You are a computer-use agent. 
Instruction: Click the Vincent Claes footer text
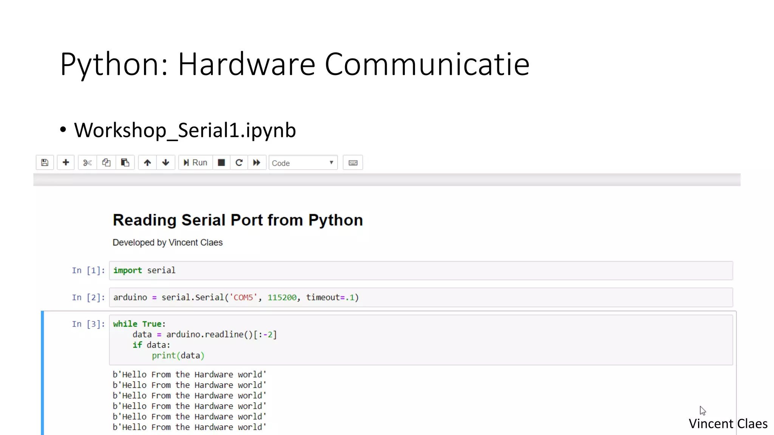click(x=728, y=424)
